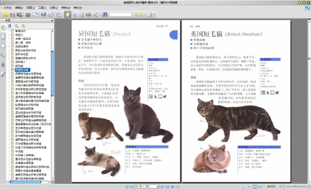311x189 pixels.
Task: Activate the Snapshot camera tool
Action: 89,14
